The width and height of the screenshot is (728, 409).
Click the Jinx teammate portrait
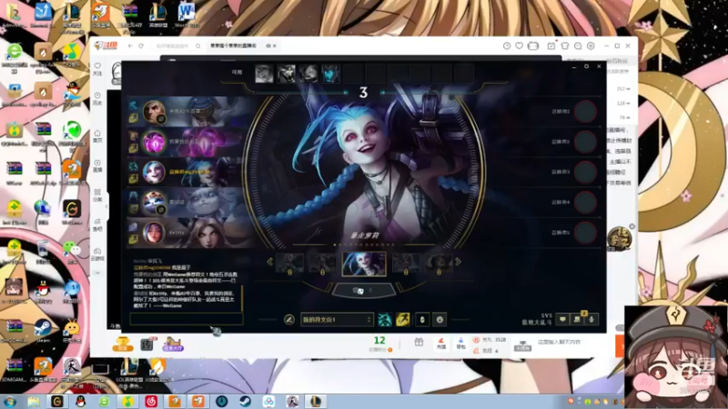pyautogui.click(x=154, y=172)
